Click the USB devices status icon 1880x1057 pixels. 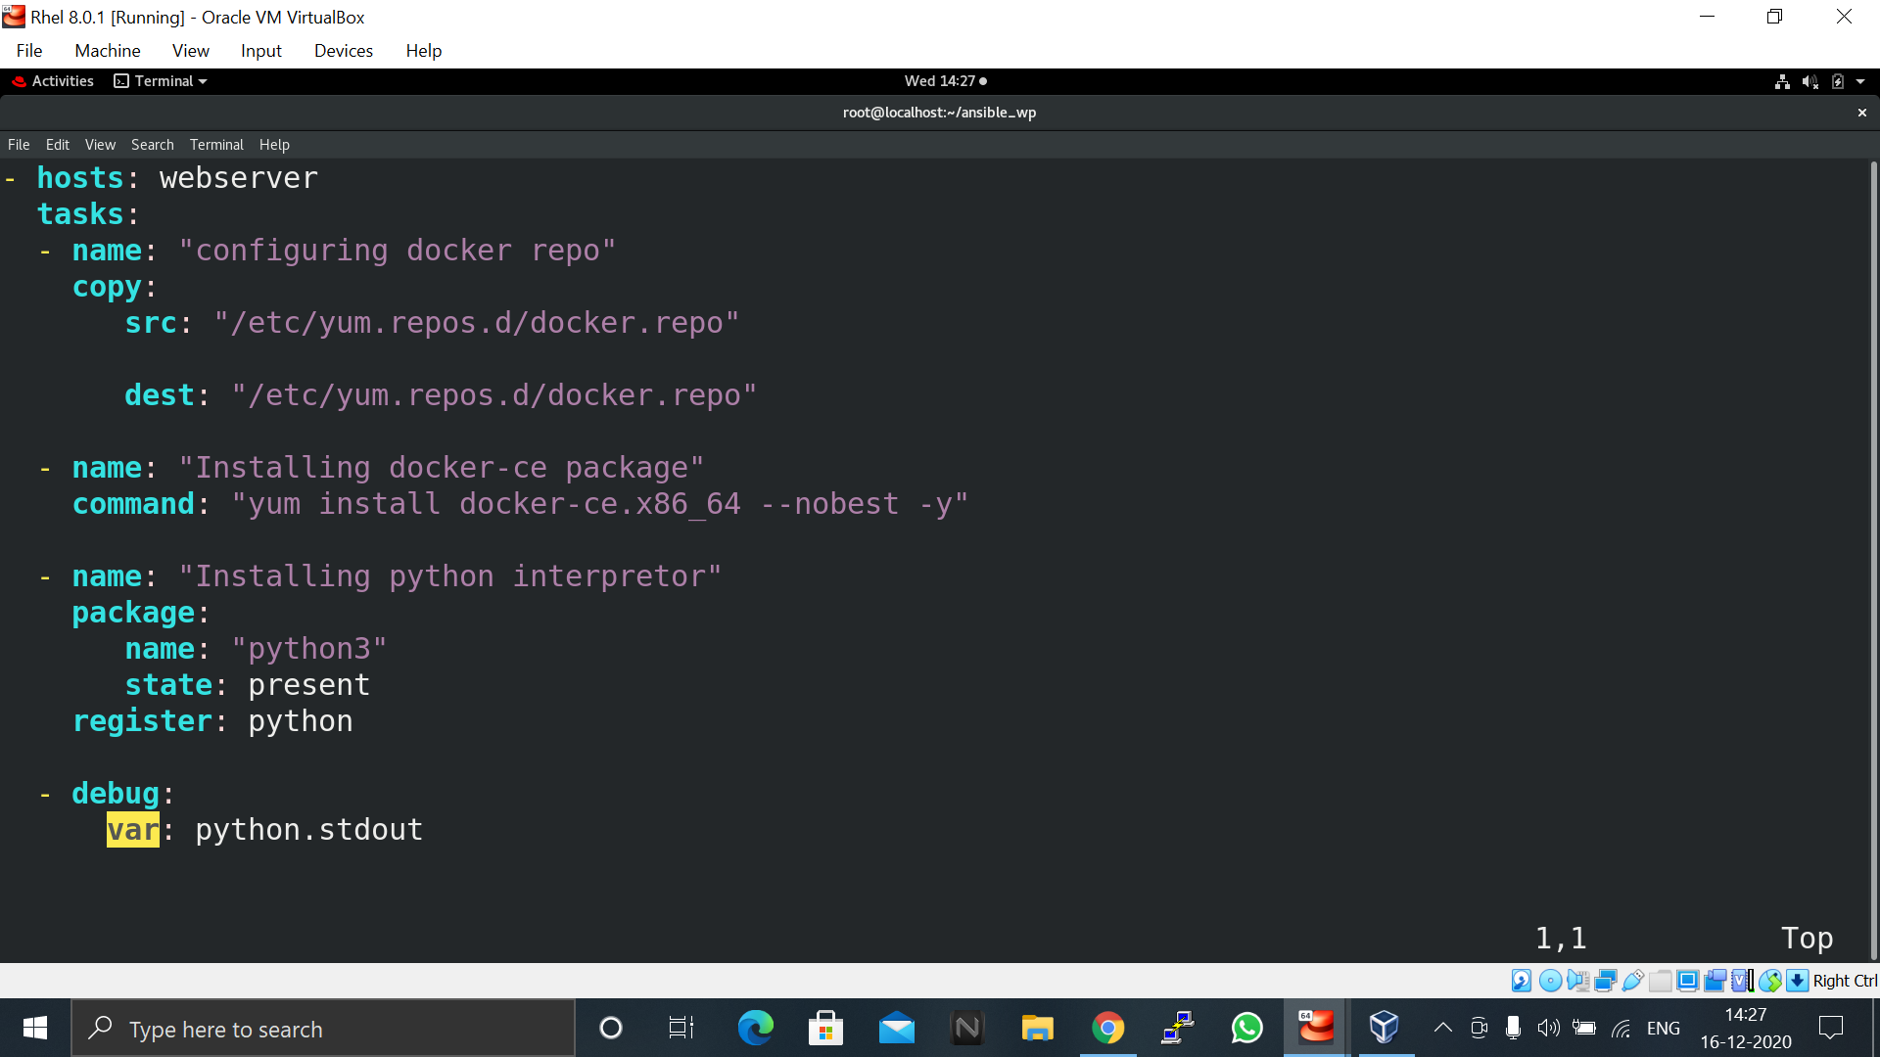1632,981
